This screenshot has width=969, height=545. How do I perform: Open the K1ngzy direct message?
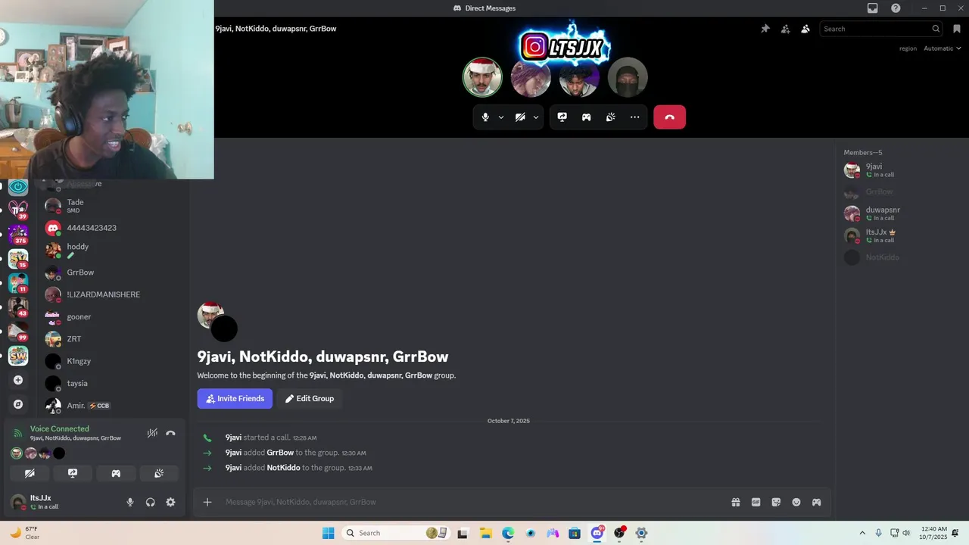(114, 361)
